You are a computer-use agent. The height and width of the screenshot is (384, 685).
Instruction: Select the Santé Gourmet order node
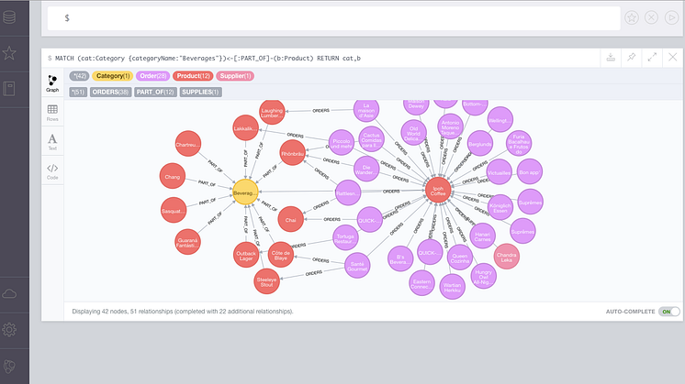pyautogui.click(x=357, y=265)
